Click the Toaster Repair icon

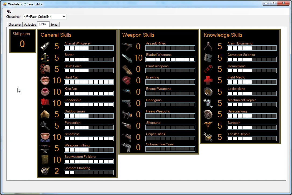click(x=208, y=137)
